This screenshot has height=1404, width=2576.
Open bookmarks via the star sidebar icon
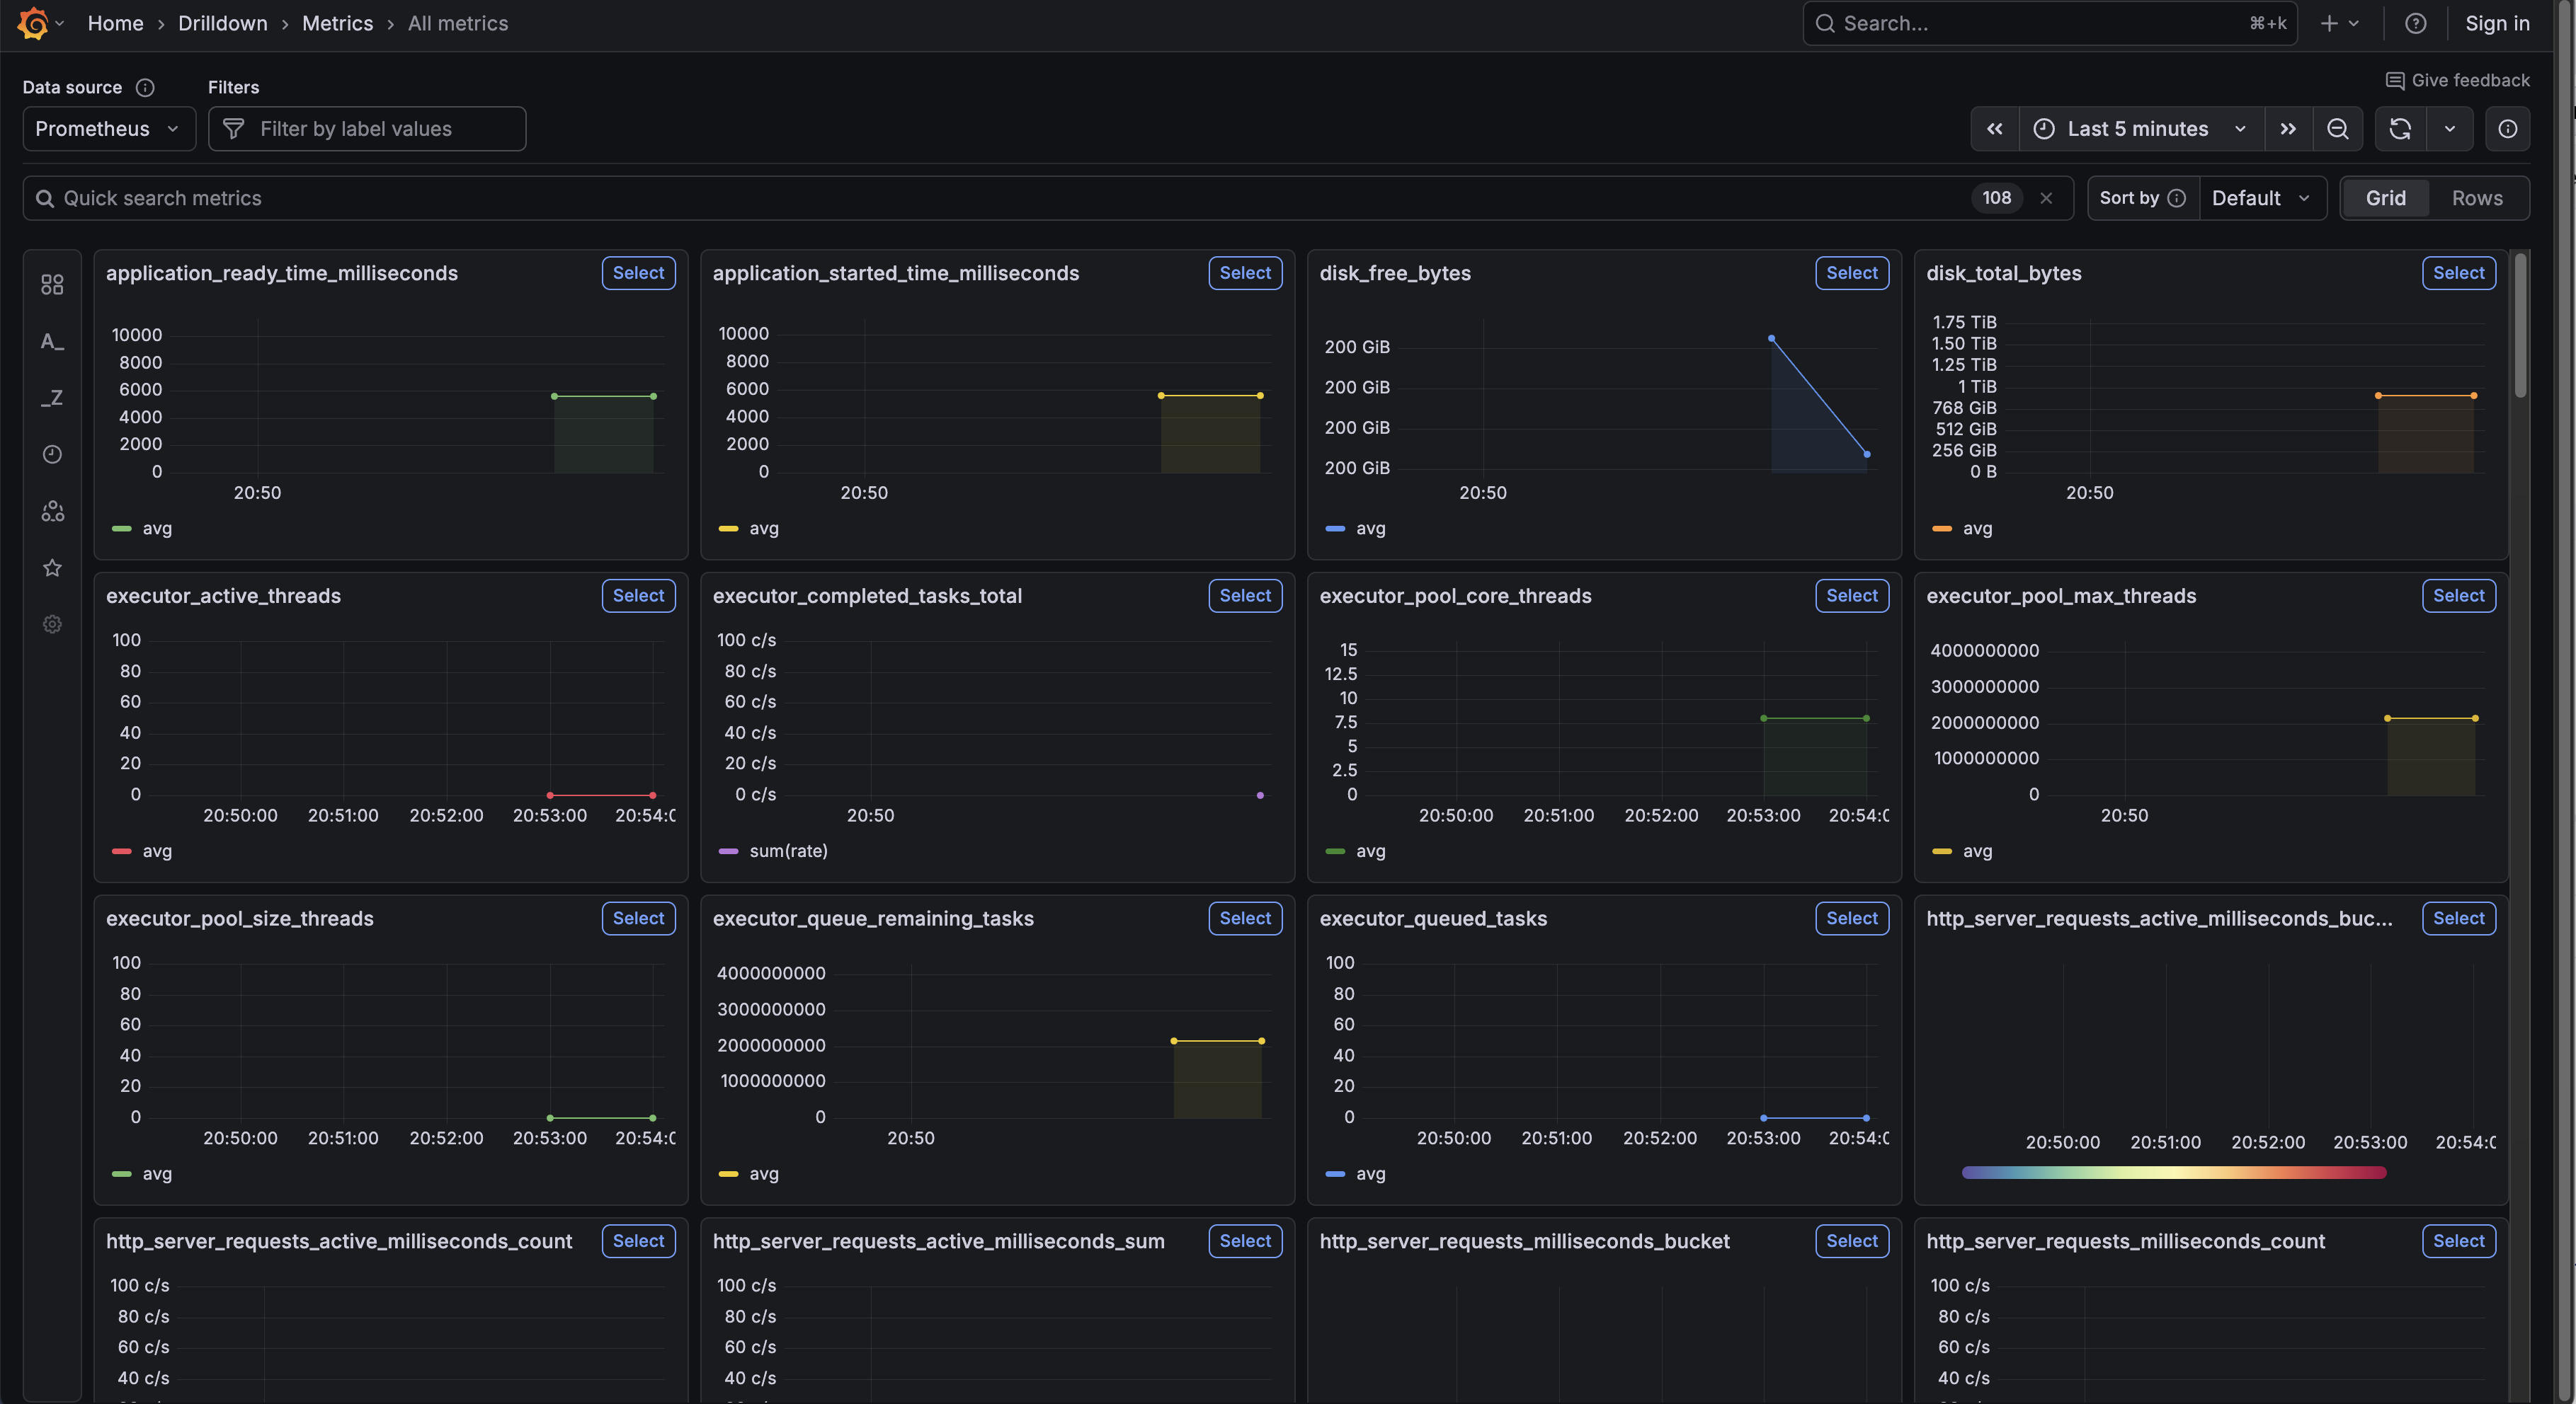tap(51, 568)
